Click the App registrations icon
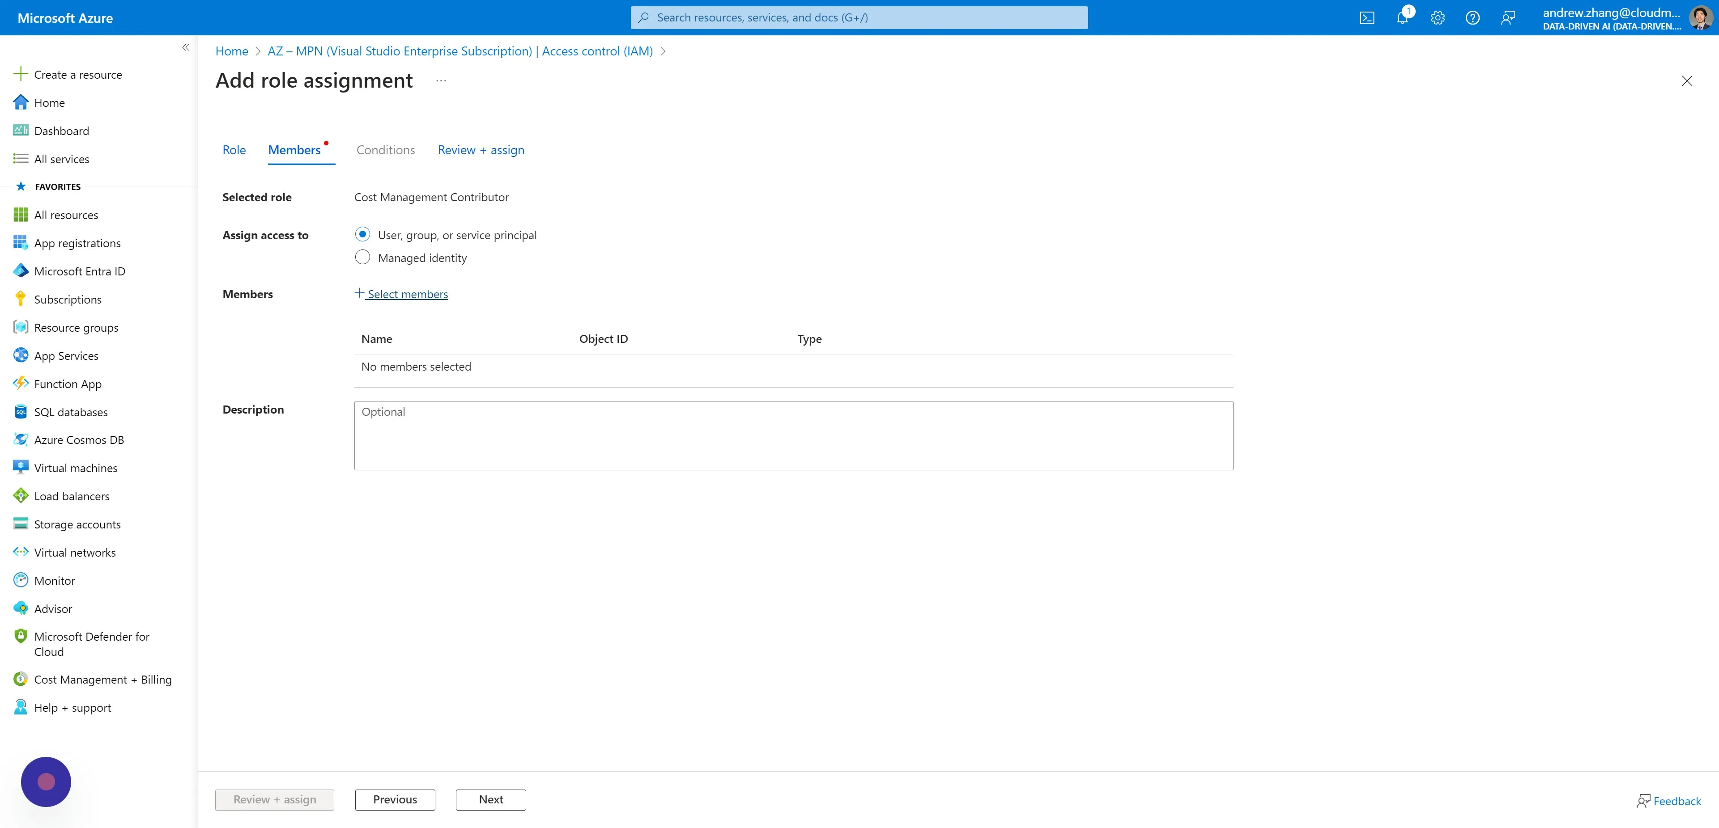 (x=21, y=243)
